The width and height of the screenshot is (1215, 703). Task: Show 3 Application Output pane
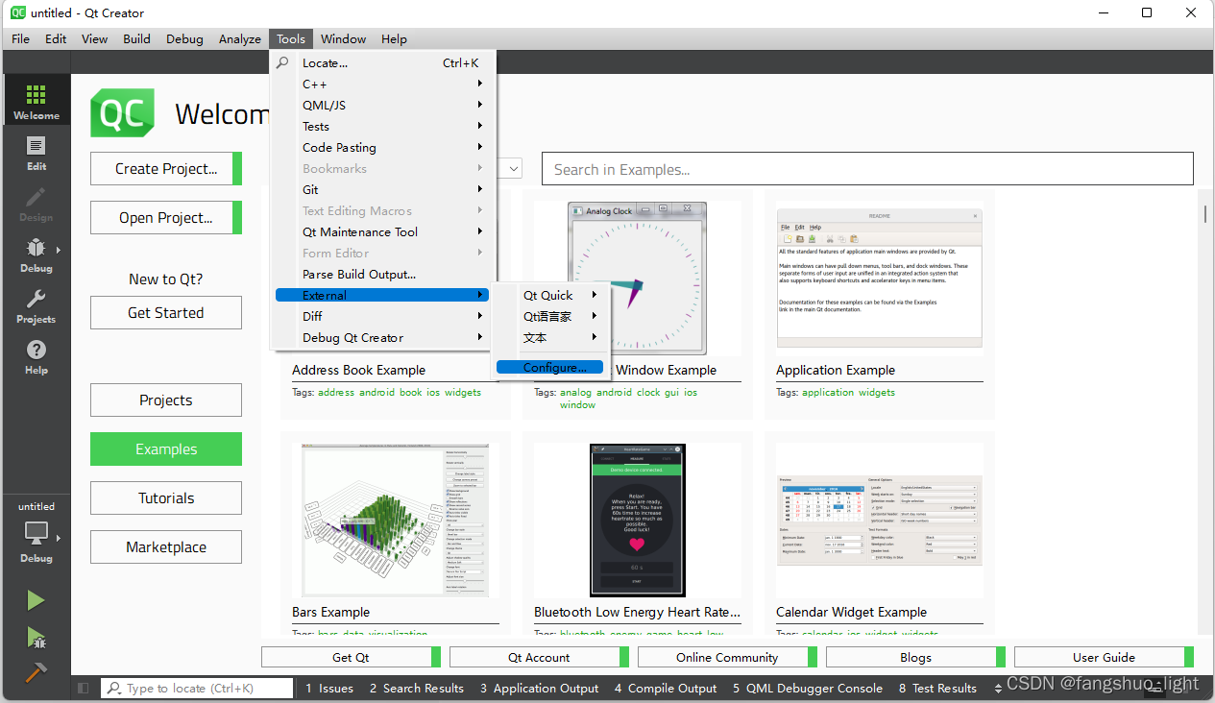[540, 689]
